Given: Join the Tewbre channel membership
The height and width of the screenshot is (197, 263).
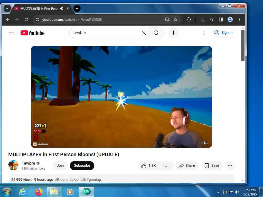Looking at the screenshot, I should point(60,165).
